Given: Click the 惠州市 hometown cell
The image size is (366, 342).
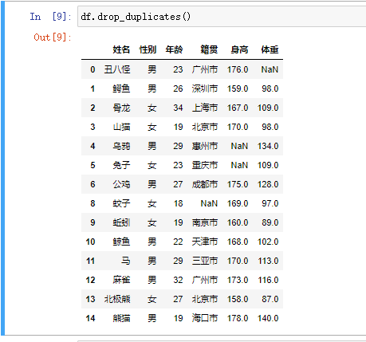Looking at the screenshot, I should [x=205, y=146].
